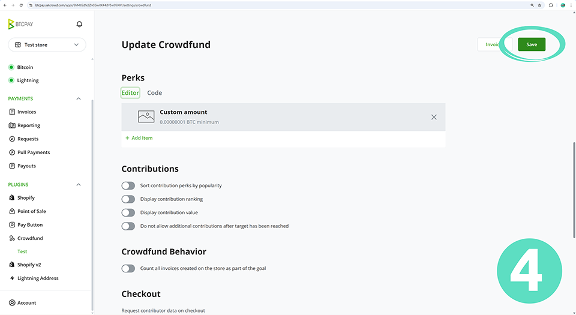Collapse the Payments section
The width and height of the screenshot is (576, 315).
pyautogui.click(x=79, y=98)
